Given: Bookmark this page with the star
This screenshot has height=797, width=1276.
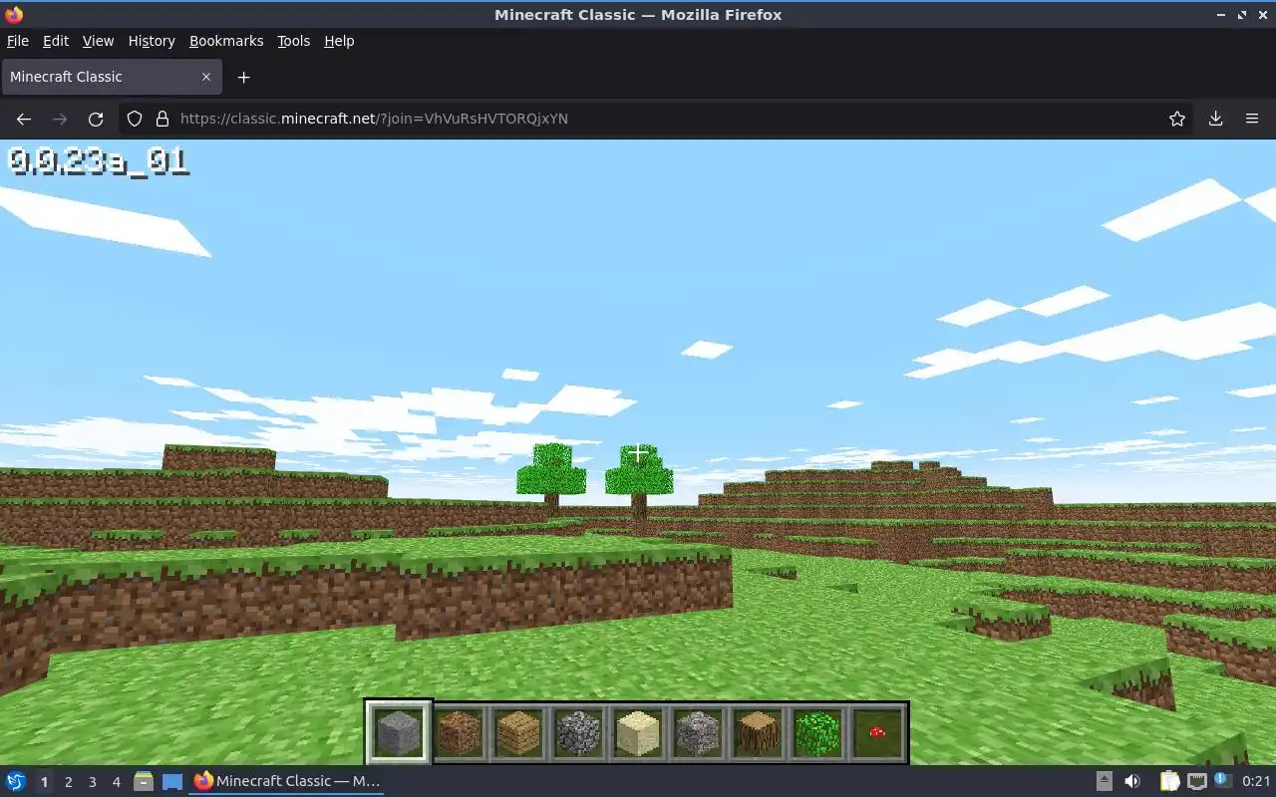Looking at the screenshot, I should point(1177,119).
